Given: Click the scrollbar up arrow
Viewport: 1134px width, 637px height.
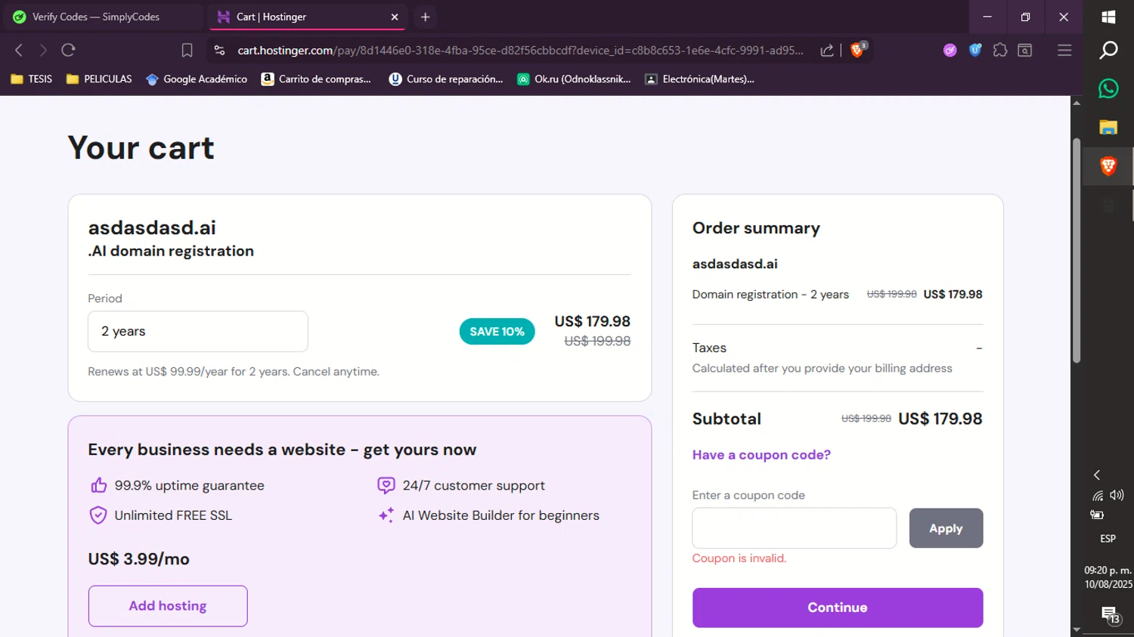Looking at the screenshot, I should [1077, 103].
